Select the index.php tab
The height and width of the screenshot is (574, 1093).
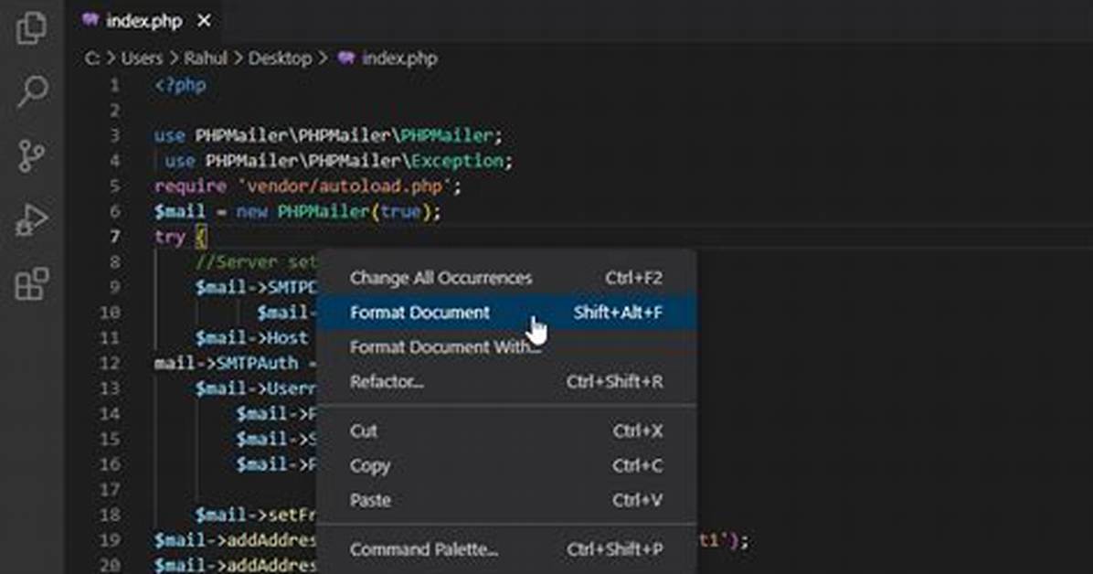point(144,21)
